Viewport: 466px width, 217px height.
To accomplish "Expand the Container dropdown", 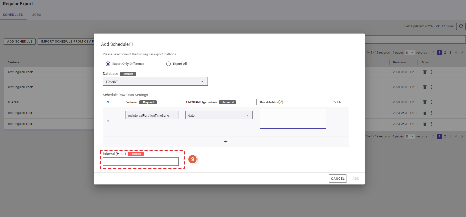I will (152, 115).
